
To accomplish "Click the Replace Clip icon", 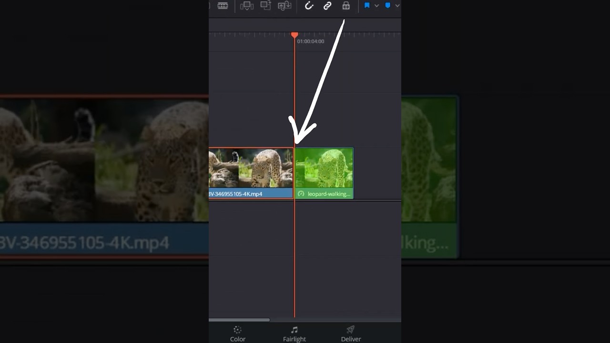I will click(285, 6).
